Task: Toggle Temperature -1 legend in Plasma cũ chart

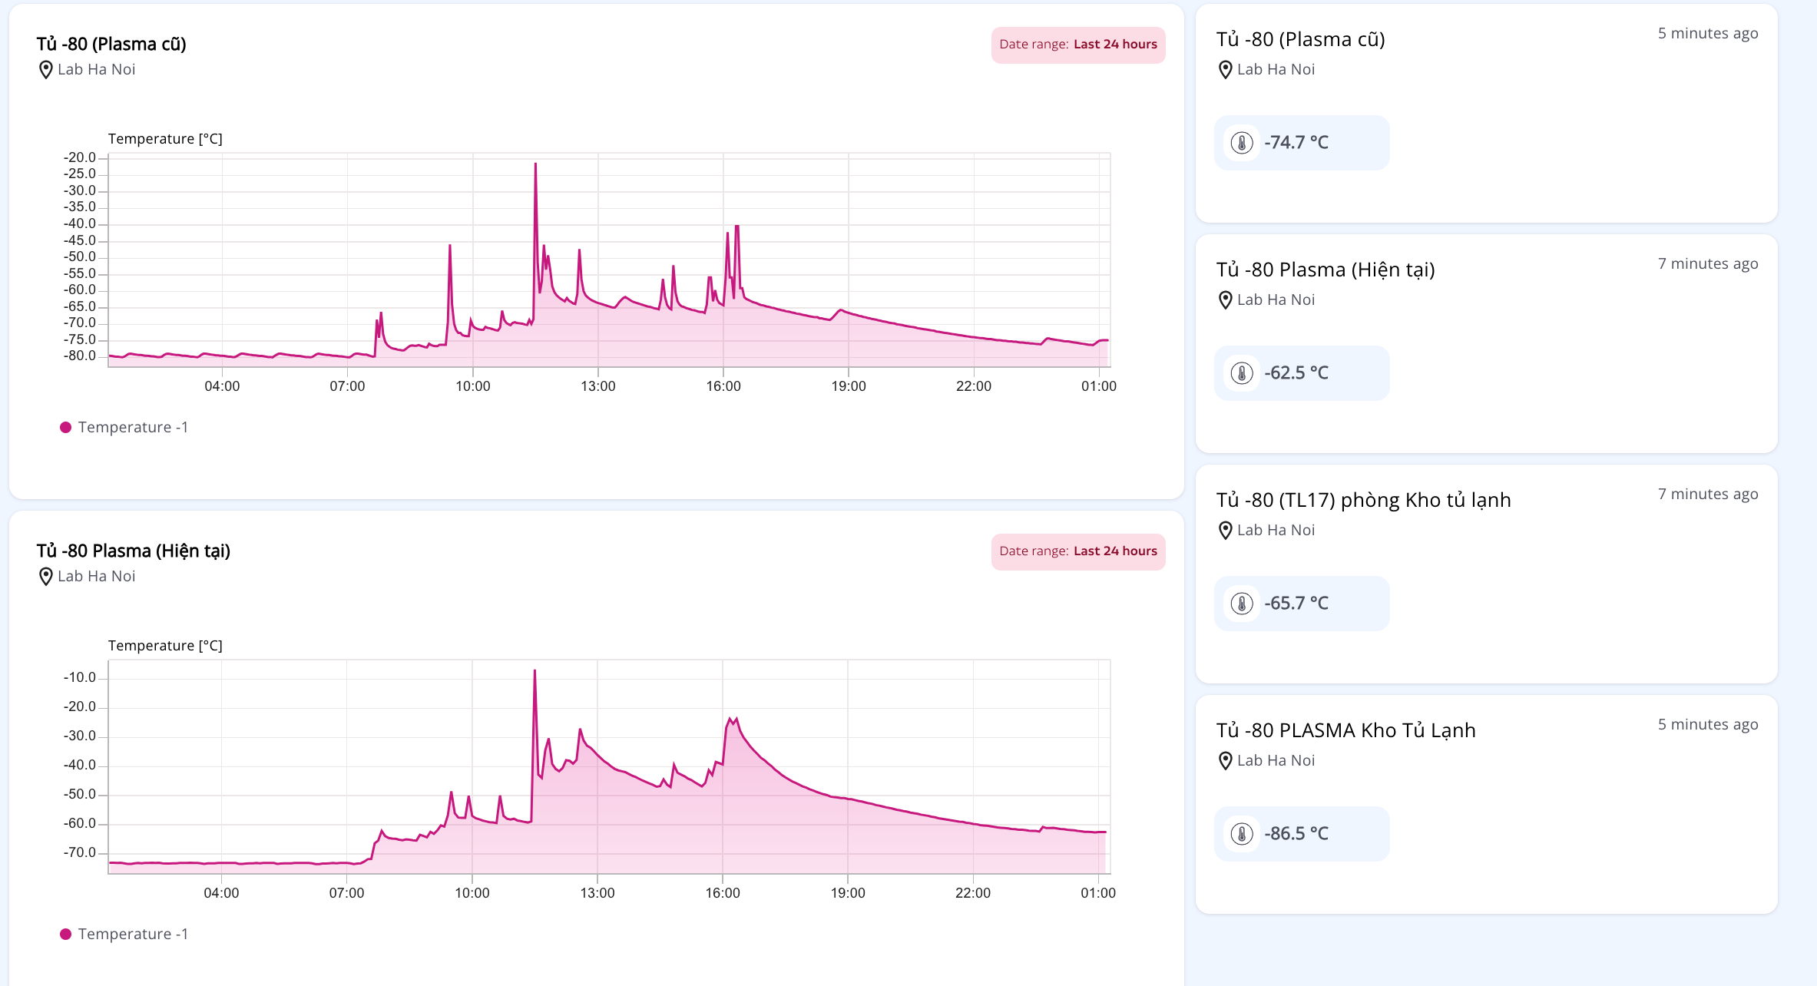Action: tap(124, 427)
